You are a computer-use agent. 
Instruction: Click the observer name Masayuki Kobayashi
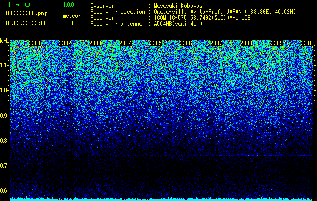[181, 6]
